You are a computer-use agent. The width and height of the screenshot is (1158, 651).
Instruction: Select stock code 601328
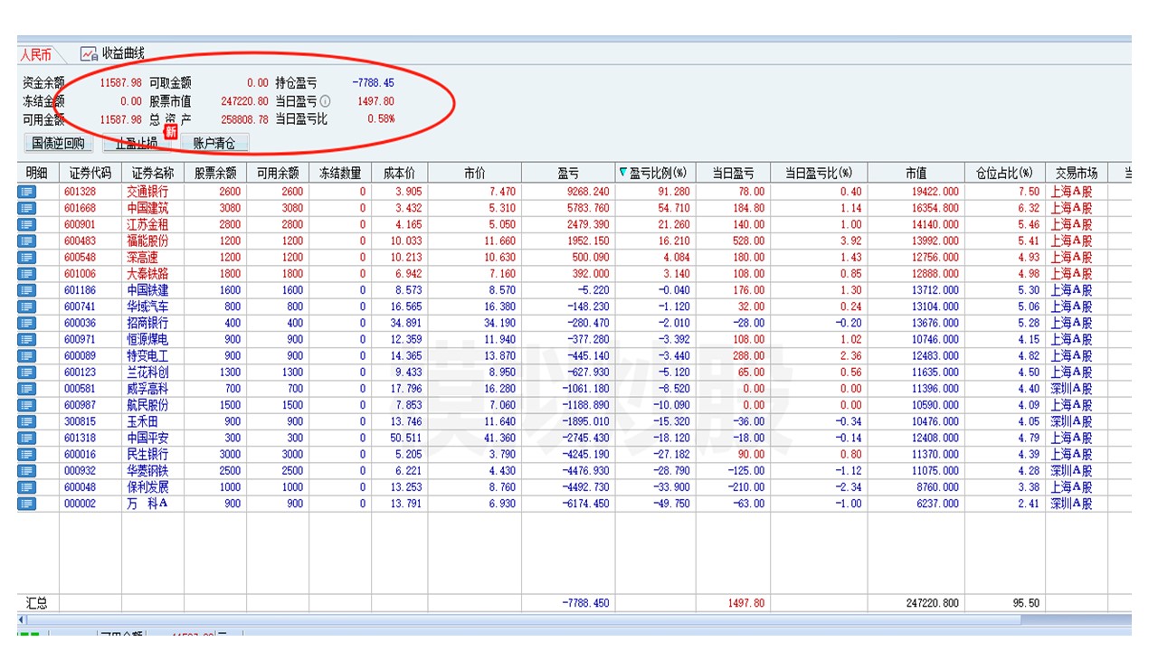click(x=80, y=192)
